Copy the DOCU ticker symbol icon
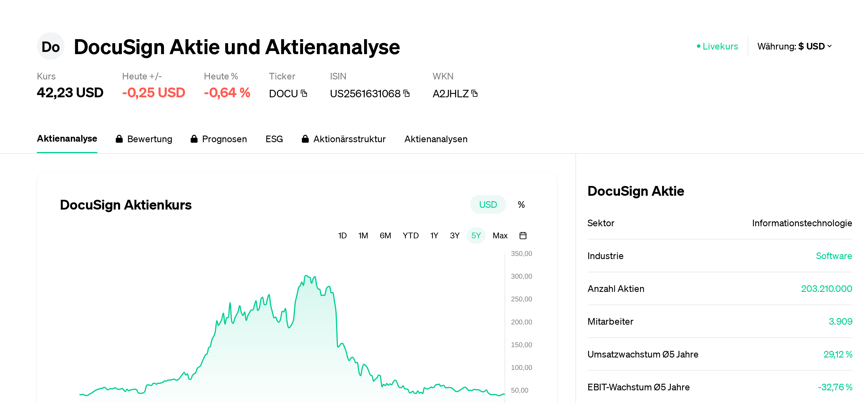This screenshot has width=864, height=403. [304, 93]
